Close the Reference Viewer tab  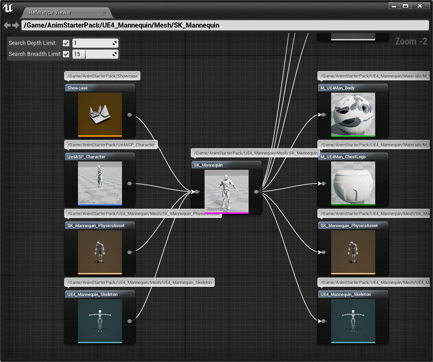pos(105,13)
